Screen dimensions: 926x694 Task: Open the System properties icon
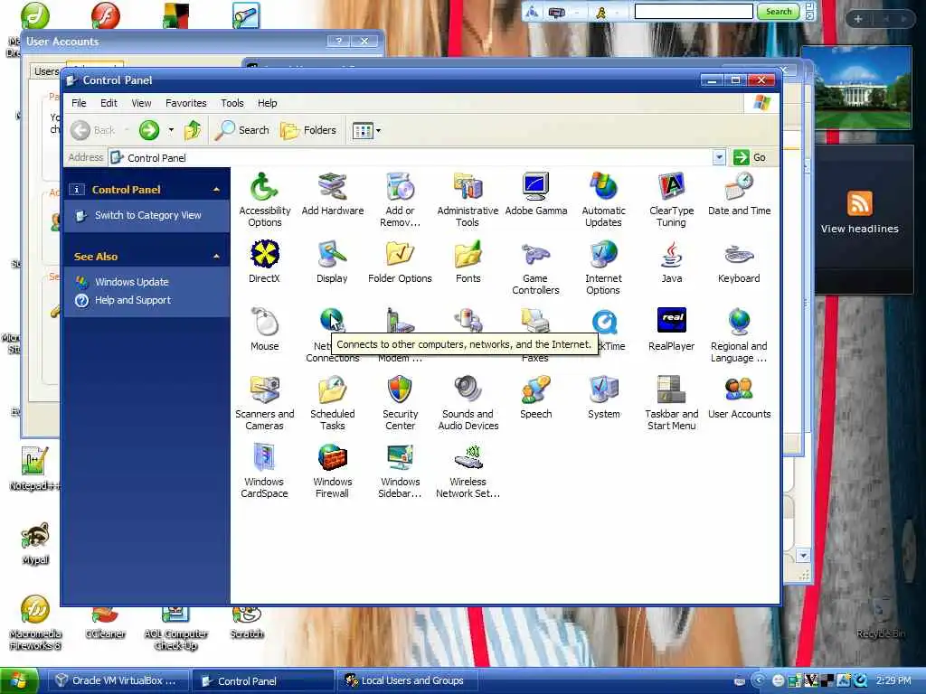point(603,398)
